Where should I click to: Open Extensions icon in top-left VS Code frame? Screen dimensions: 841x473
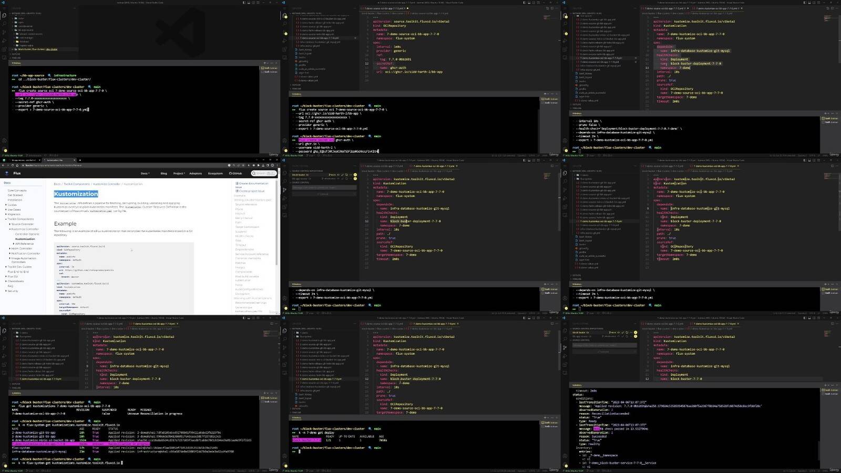(x=4, y=49)
